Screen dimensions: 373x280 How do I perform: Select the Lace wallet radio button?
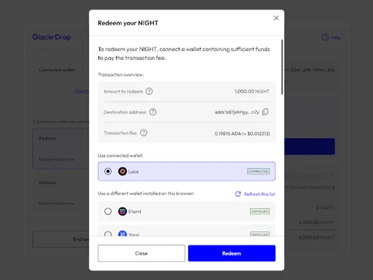point(108,171)
